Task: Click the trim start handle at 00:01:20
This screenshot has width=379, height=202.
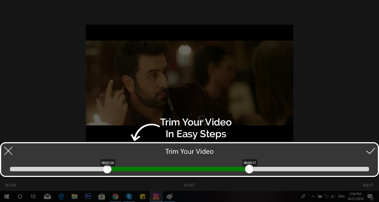Action: (107, 169)
